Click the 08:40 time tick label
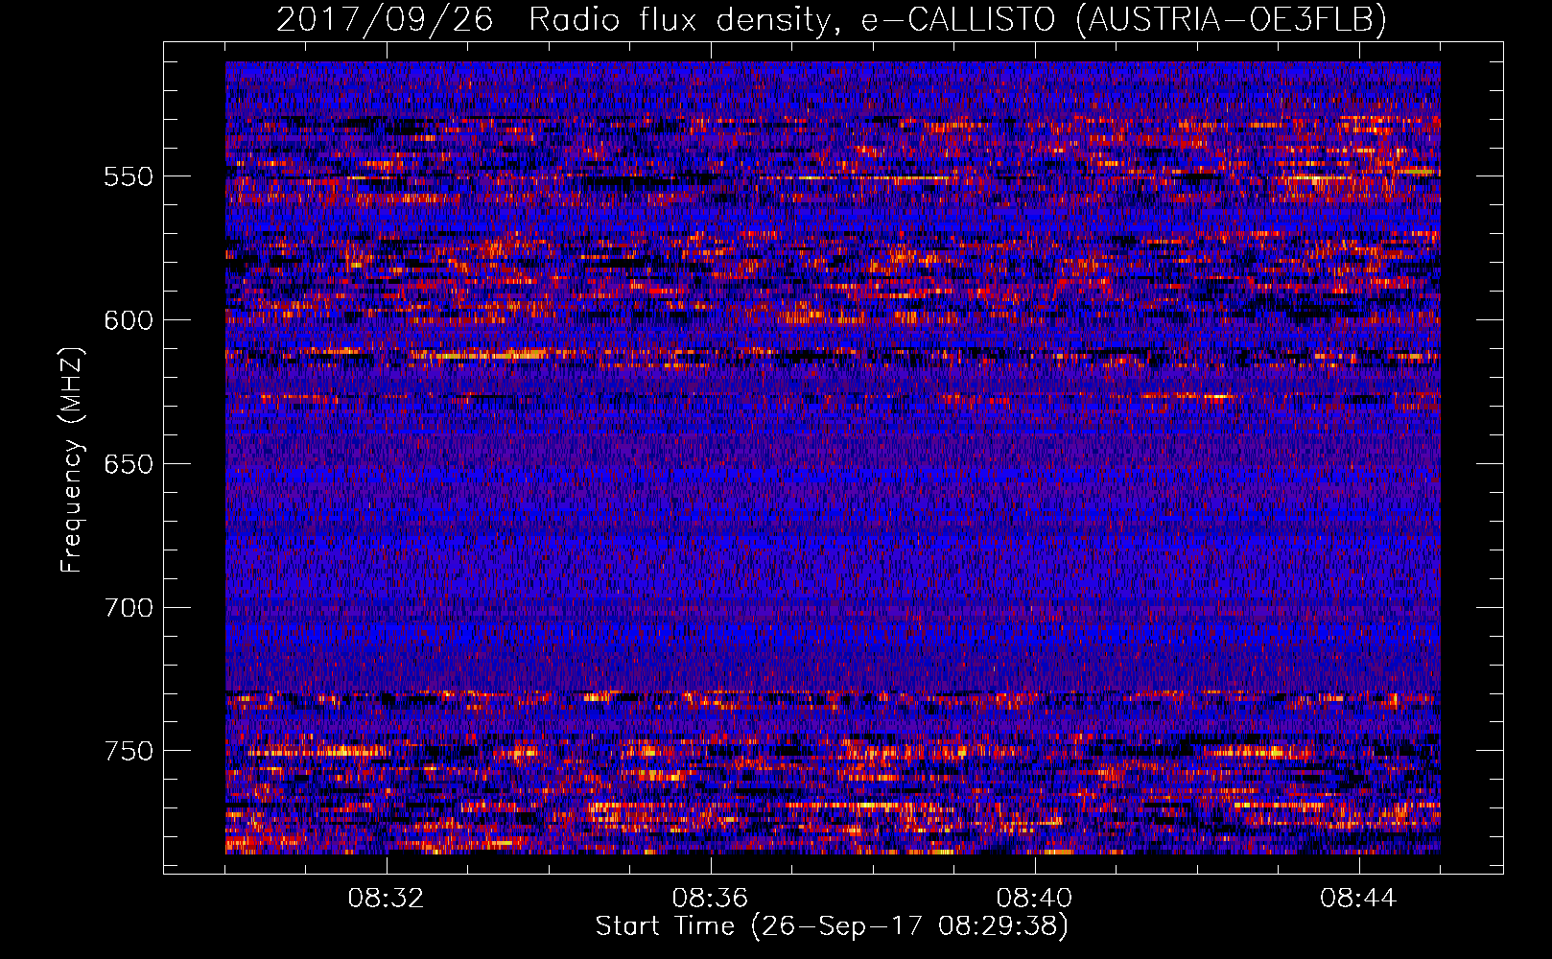Screen dimensions: 1552x959 point(1034,899)
